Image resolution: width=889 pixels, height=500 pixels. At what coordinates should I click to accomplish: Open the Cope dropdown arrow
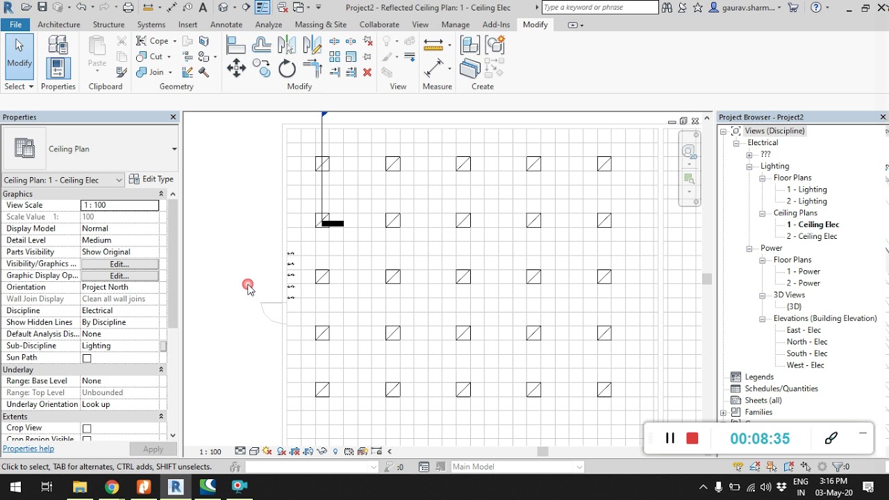pos(174,41)
